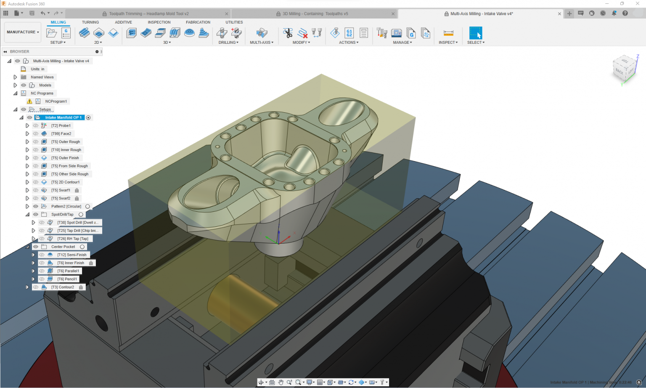Select the 3D Adaptive Clearing tool
This screenshot has width=646, height=388.
pos(131,33)
